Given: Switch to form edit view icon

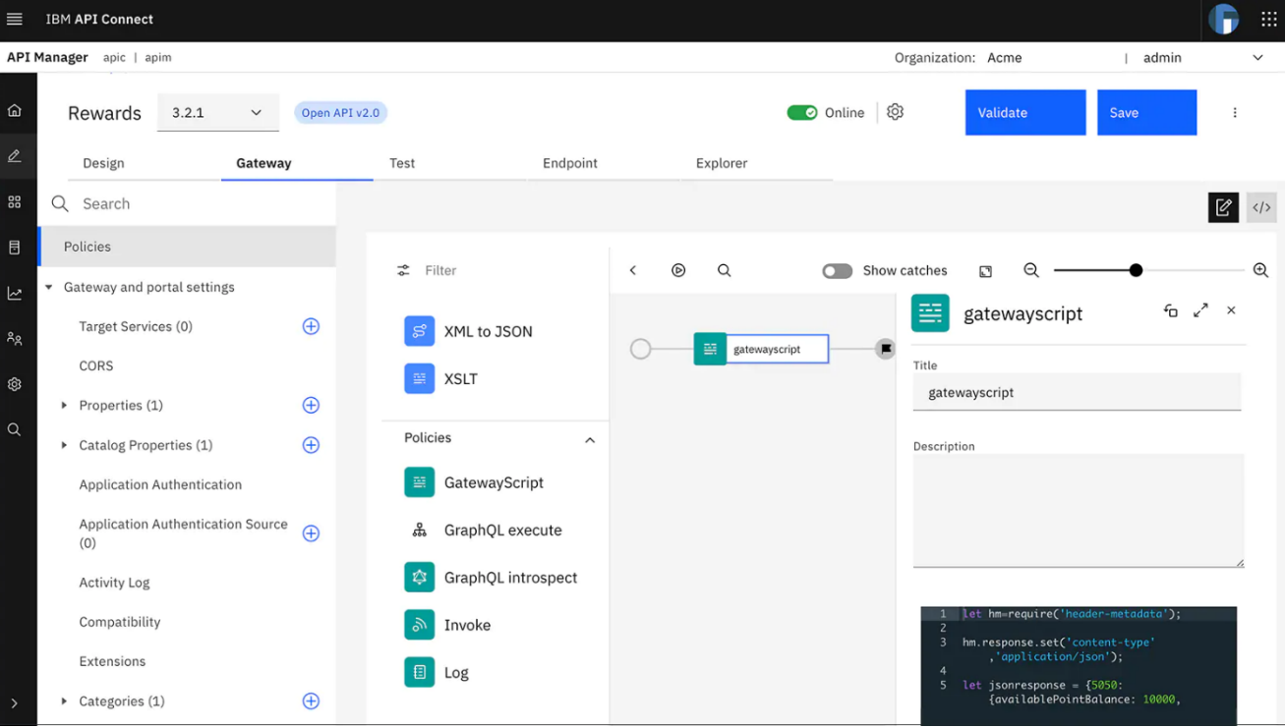Looking at the screenshot, I should pyautogui.click(x=1223, y=207).
